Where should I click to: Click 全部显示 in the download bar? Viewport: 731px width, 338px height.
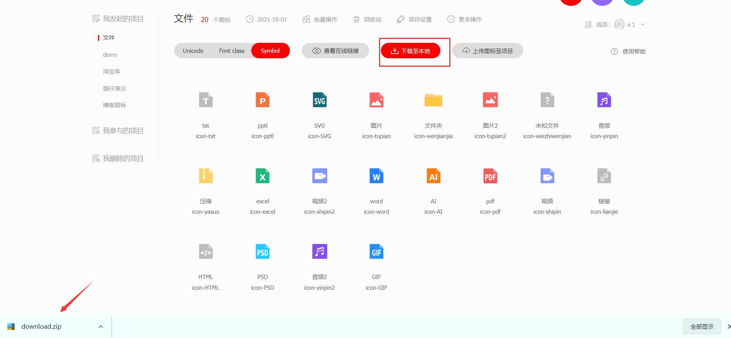702,326
